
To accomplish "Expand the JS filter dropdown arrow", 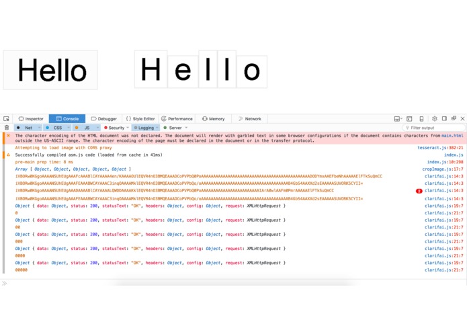I will [97, 128].
